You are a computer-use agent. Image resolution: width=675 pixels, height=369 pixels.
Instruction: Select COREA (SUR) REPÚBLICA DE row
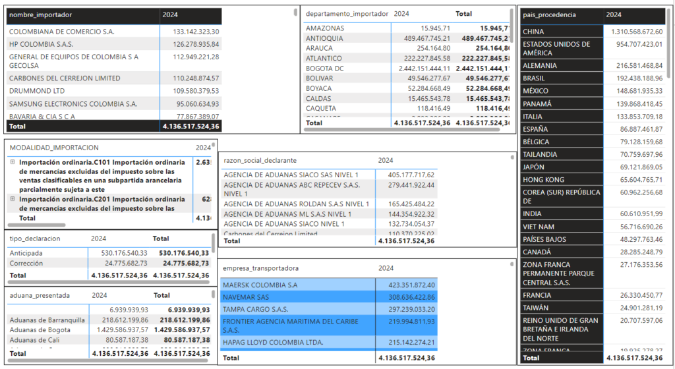pos(593,196)
